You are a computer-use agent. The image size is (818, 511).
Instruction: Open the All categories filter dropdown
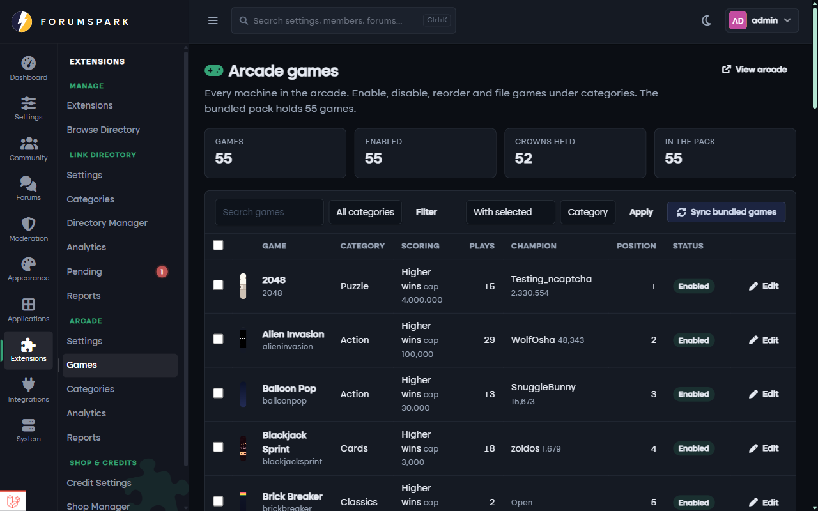point(366,212)
